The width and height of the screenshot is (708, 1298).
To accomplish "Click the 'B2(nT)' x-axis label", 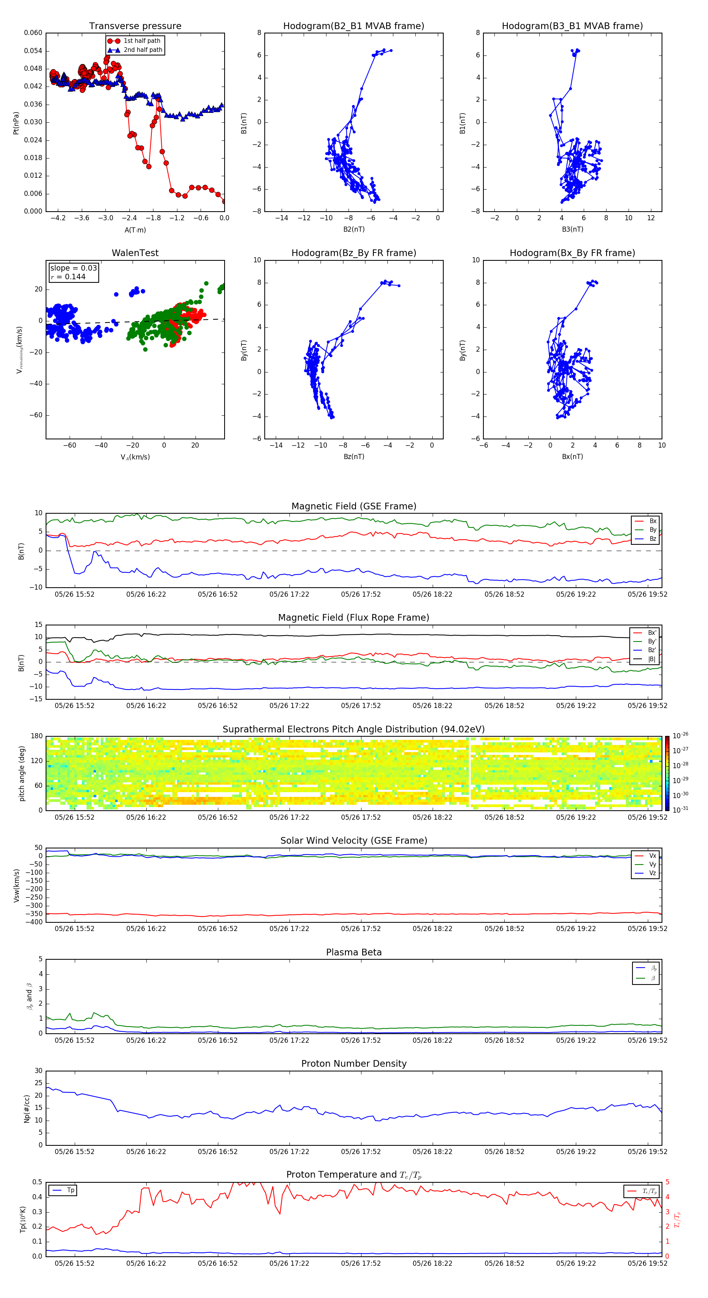I will (354, 230).
